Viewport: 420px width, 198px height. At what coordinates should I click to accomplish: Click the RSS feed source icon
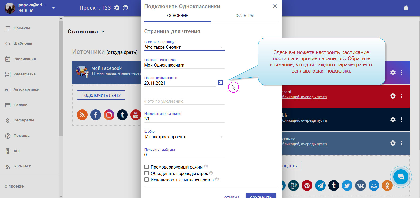[82, 115]
